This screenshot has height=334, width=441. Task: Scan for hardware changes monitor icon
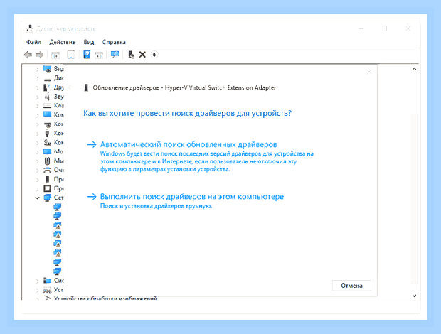point(115,55)
